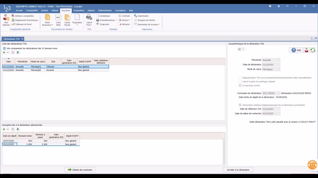The width and height of the screenshot is (318, 178).
Task: Remove the selected acompte
Action: tap(8, 129)
